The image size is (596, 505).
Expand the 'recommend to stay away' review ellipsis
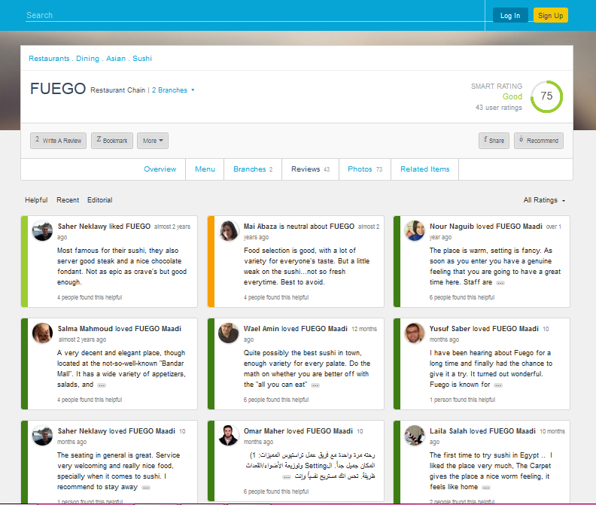(x=146, y=488)
